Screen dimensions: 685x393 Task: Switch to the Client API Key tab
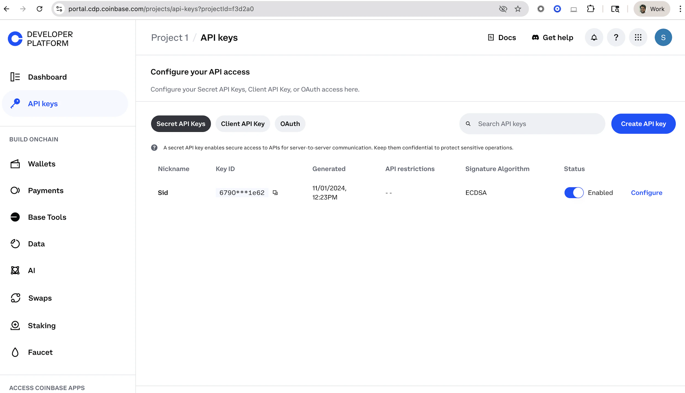tap(242, 124)
